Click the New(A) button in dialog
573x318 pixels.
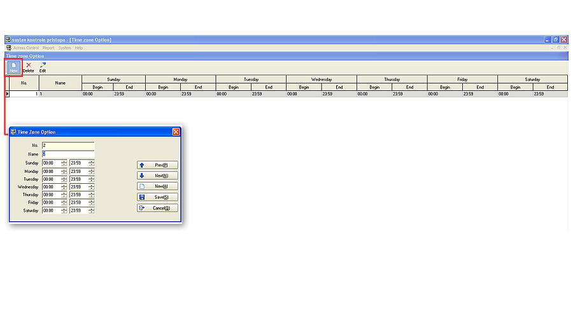[x=157, y=186]
